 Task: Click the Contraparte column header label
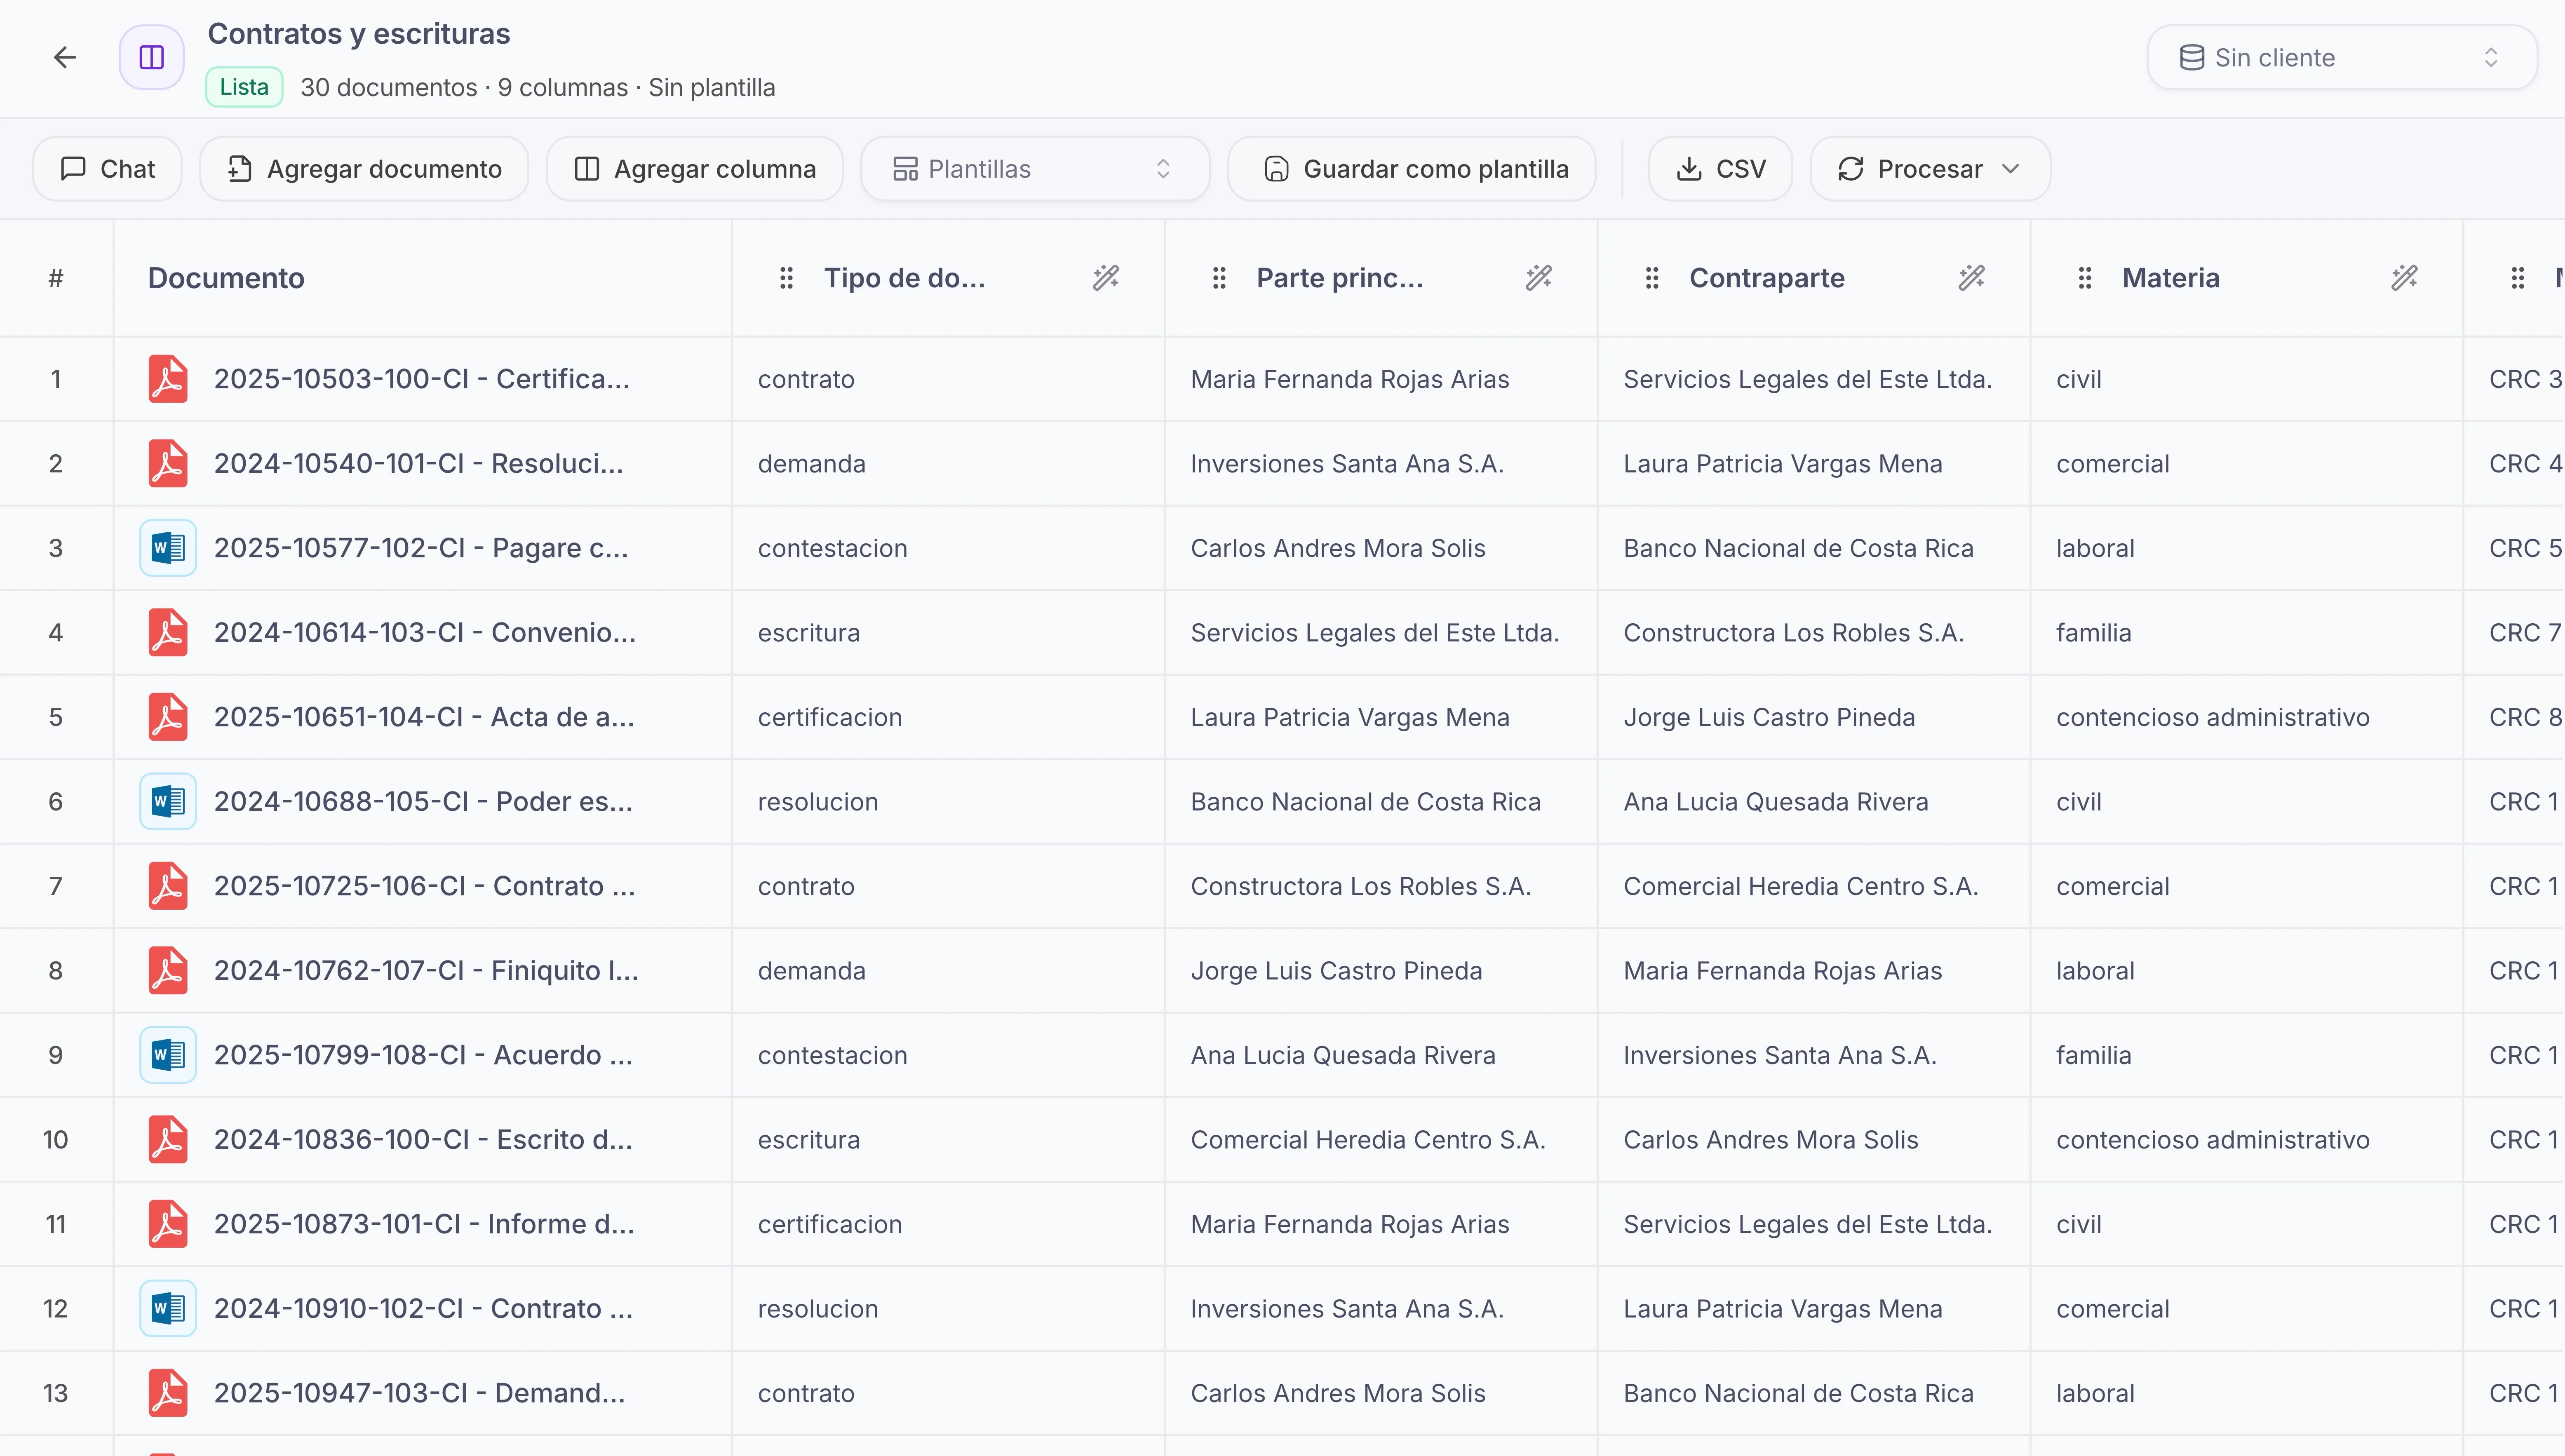coord(1767,278)
